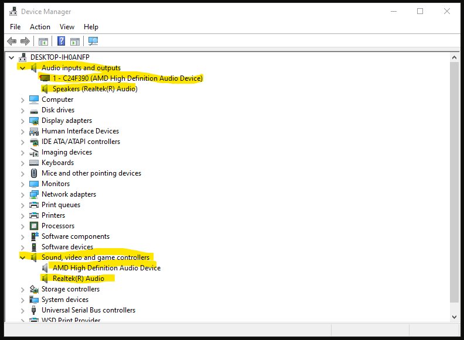Collapse the DESKTOP-IH0ANFP root node

coord(12,57)
